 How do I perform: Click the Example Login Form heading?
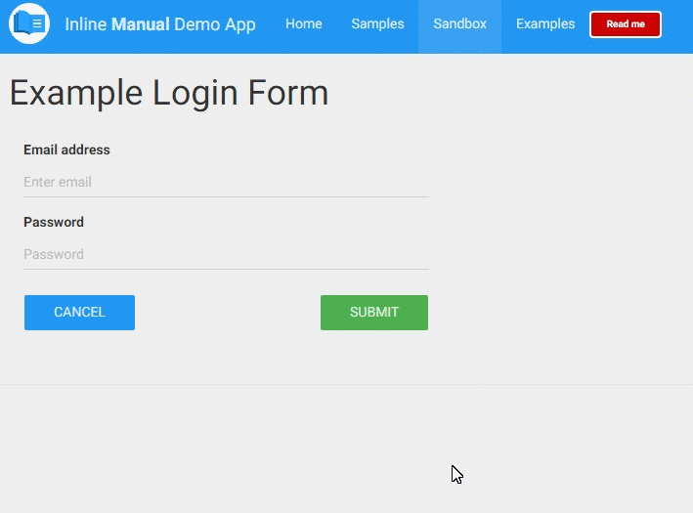point(169,93)
